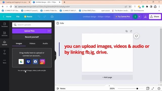The height and width of the screenshot is (91, 162).
Task: Open the Font Awesome bookmark
Action: [x=137, y=11]
